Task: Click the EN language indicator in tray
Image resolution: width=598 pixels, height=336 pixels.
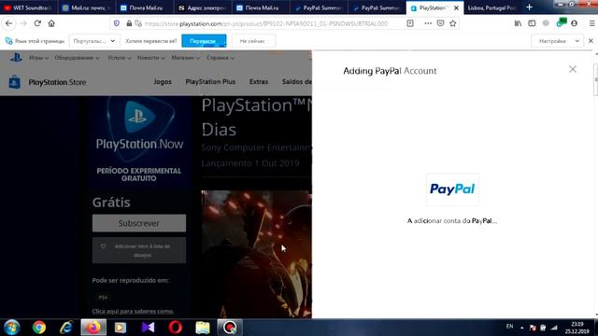Action: pos(509,327)
